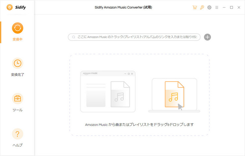Open the hamburger menu icon
Screen dimensions: 245x156
coord(217,7)
